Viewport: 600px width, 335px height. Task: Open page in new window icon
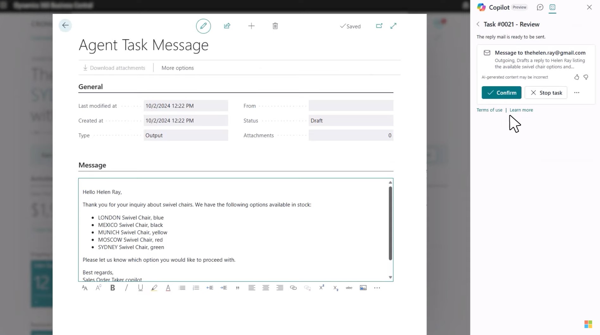pos(379,26)
